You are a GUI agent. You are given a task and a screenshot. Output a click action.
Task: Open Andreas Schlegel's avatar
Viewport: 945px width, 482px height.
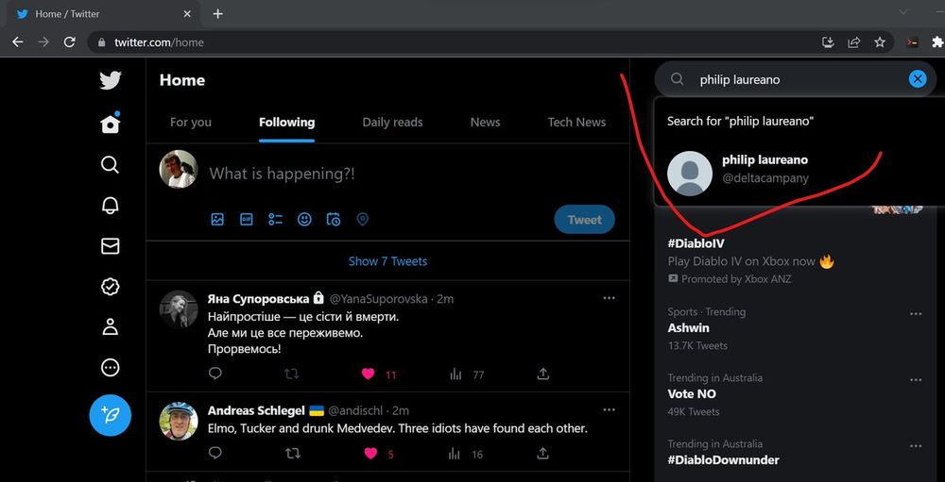[179, 421]
